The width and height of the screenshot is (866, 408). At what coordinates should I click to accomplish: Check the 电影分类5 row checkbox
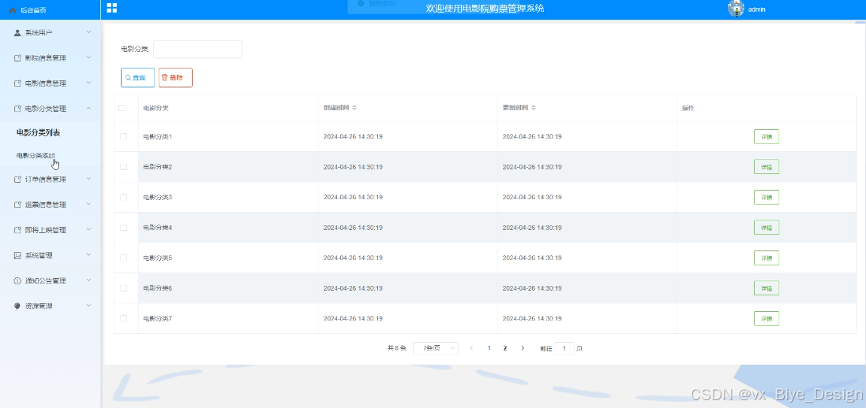(124, 258)
